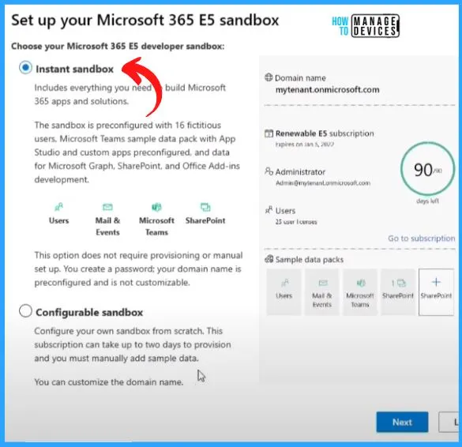Image resolution: width=462 pixels, height=447 pixels.
Task: Click the Configurable sandbox label
Action: (x=89, y=312)
